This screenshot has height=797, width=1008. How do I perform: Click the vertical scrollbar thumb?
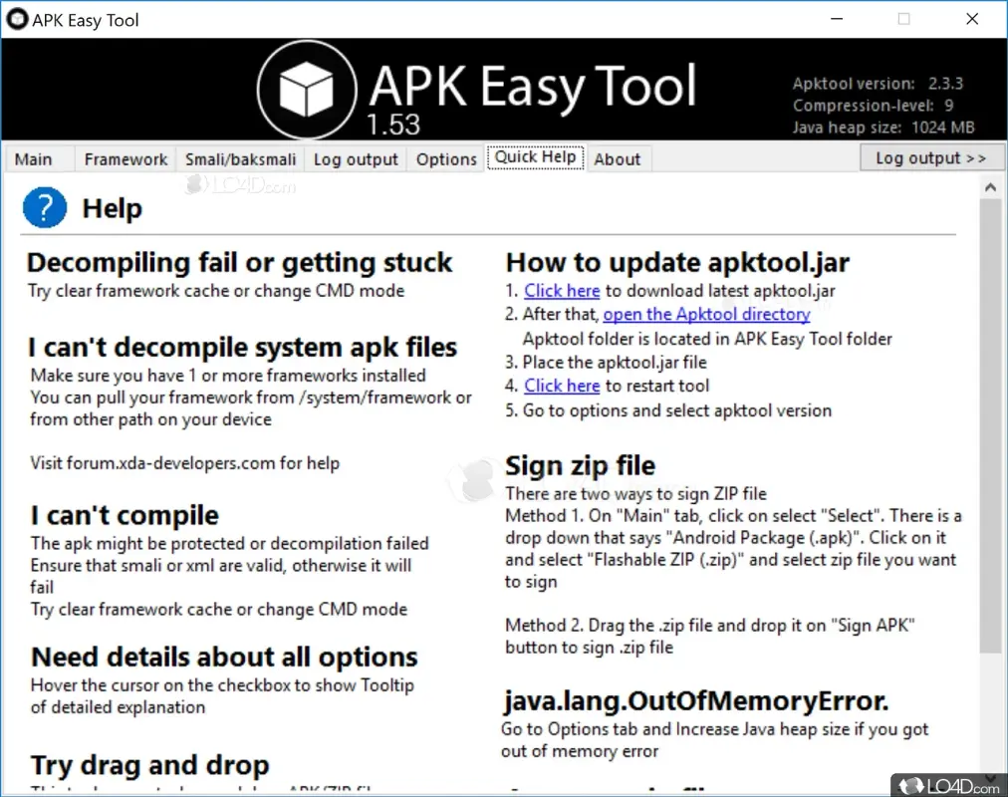pos(991,425)
